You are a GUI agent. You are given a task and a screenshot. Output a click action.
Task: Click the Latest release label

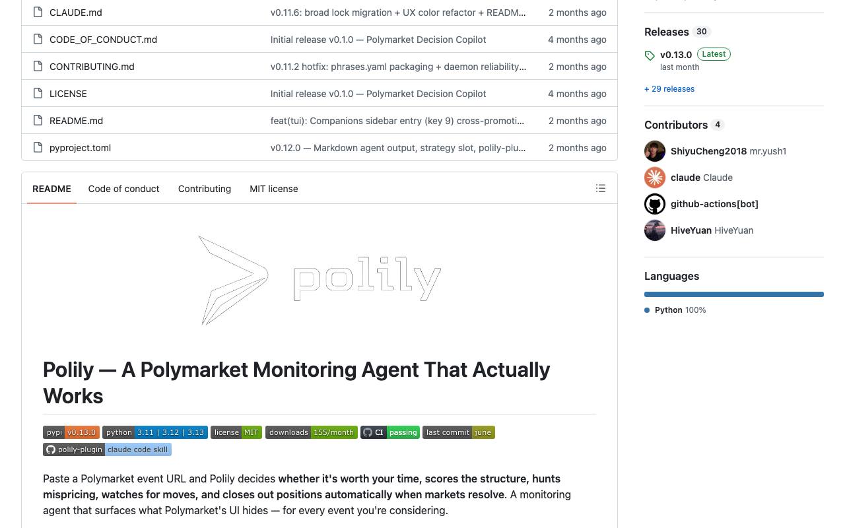(714, 54)
